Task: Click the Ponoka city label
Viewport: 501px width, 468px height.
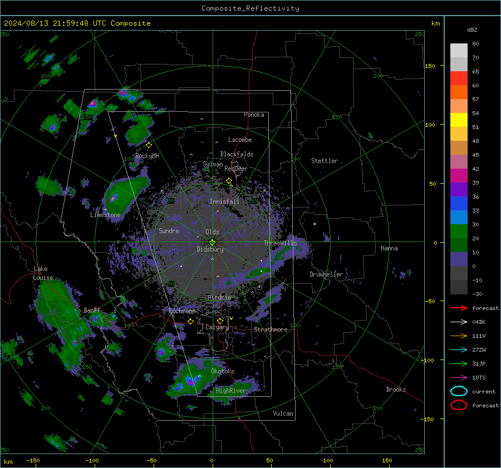Action: click(x=254, y=115)
